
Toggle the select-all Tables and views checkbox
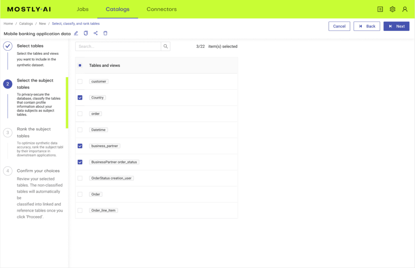pos(80,65)
